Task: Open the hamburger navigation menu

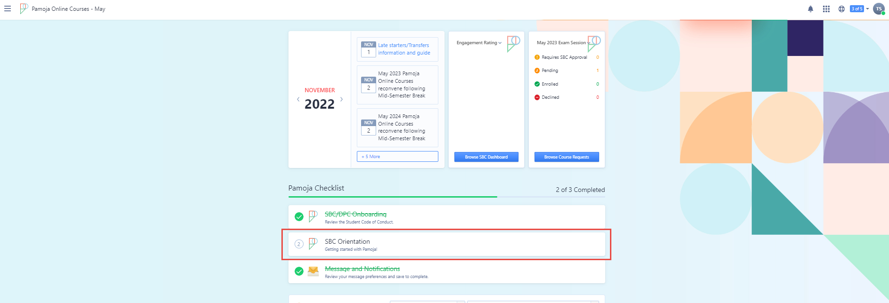Action: click(8, 9)
